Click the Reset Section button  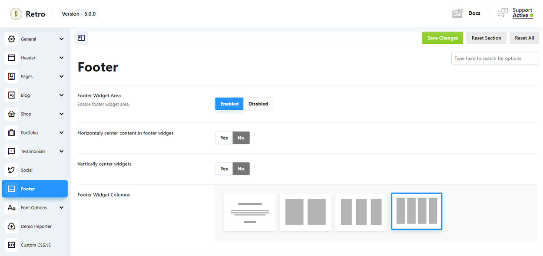pos(487,38)
